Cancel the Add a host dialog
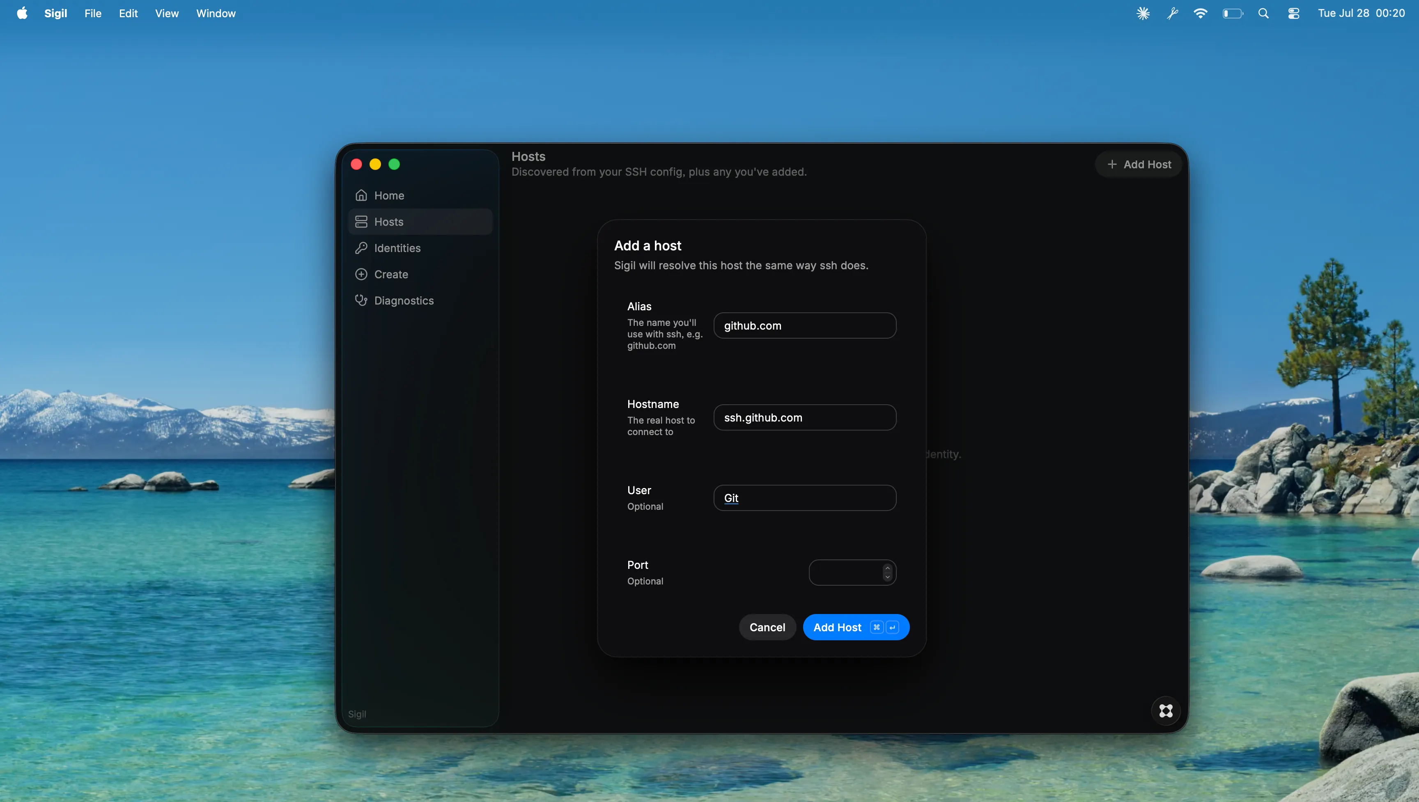This screenshot has width=1419, height=802. coord(767,628)
